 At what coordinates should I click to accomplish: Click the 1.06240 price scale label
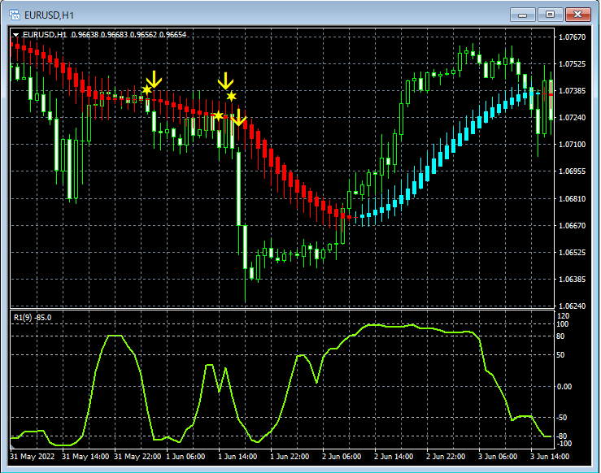coord(573,306)
